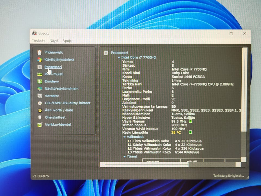261x196 pixels.
Task: Click the Emolevy motherboard icon
Action: click(40, 81)
